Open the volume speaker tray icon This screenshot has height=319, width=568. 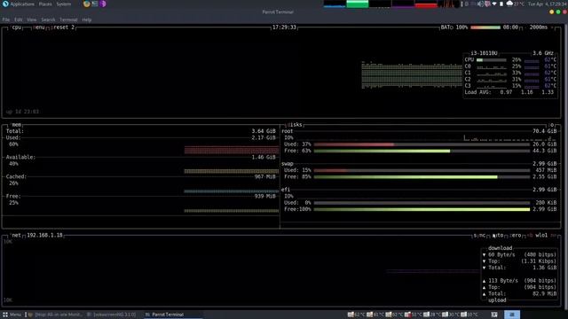click(x=480, y=4)
